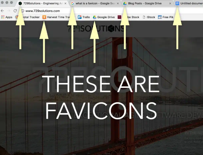Click the macOS zoom window button

click(x=12, y=2)
